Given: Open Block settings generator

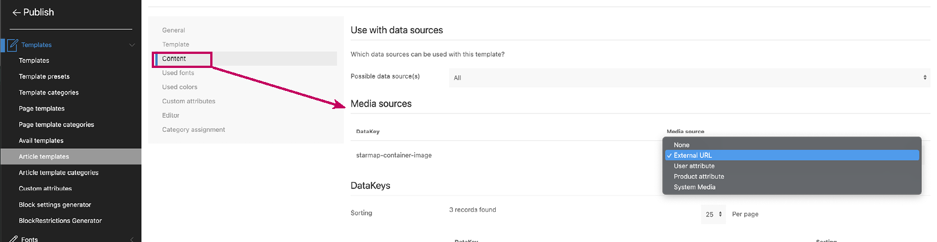Looking at the screenshot, I should pyautogui.click(x=55, y=205).
